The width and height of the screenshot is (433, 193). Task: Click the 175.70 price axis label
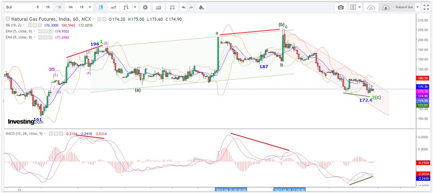423,92
